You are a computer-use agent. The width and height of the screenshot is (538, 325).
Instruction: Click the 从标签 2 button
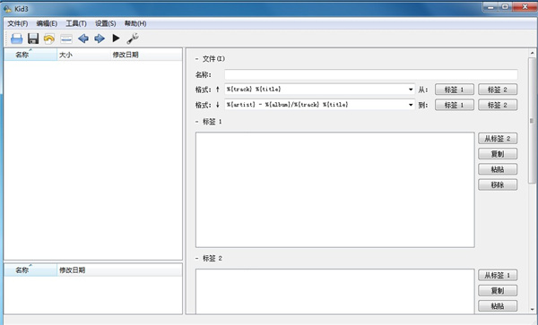(498, 139)
